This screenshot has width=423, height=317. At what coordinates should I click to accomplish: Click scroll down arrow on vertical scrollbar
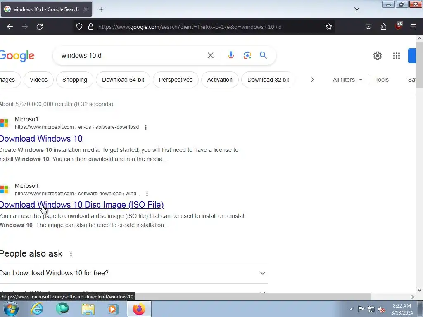[419, 290]
